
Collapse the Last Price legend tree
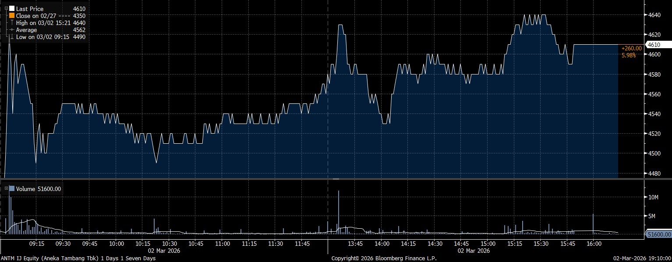tap(6, 8)
